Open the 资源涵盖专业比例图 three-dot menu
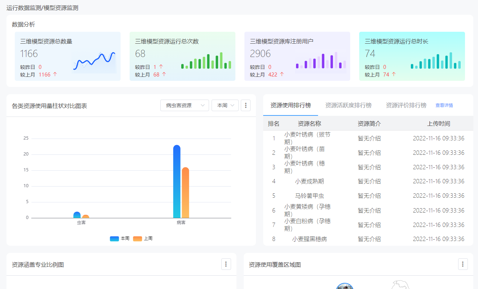 226,264
